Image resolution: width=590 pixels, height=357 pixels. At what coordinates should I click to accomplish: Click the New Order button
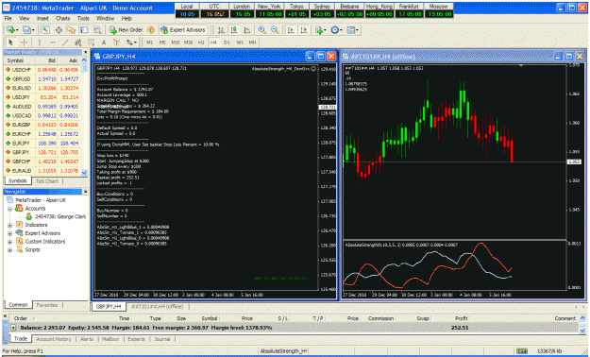[x=126, y=30]
